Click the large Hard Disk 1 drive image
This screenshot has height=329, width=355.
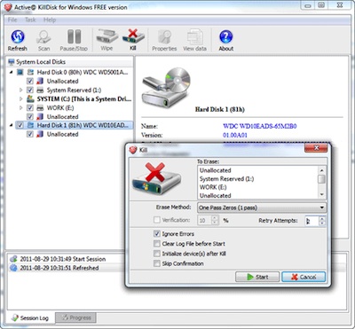tap(166, 87)
